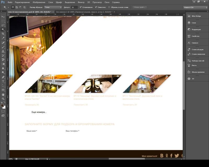The image size is (209, 167).
Task: Select the Crop tool
Action: [x=3, y=34]
